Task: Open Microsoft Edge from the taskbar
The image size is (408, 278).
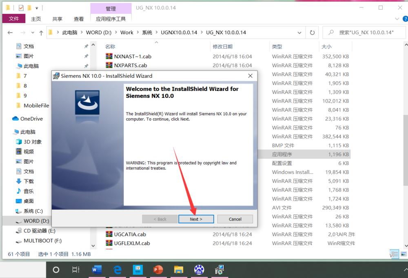Action: 117,269
